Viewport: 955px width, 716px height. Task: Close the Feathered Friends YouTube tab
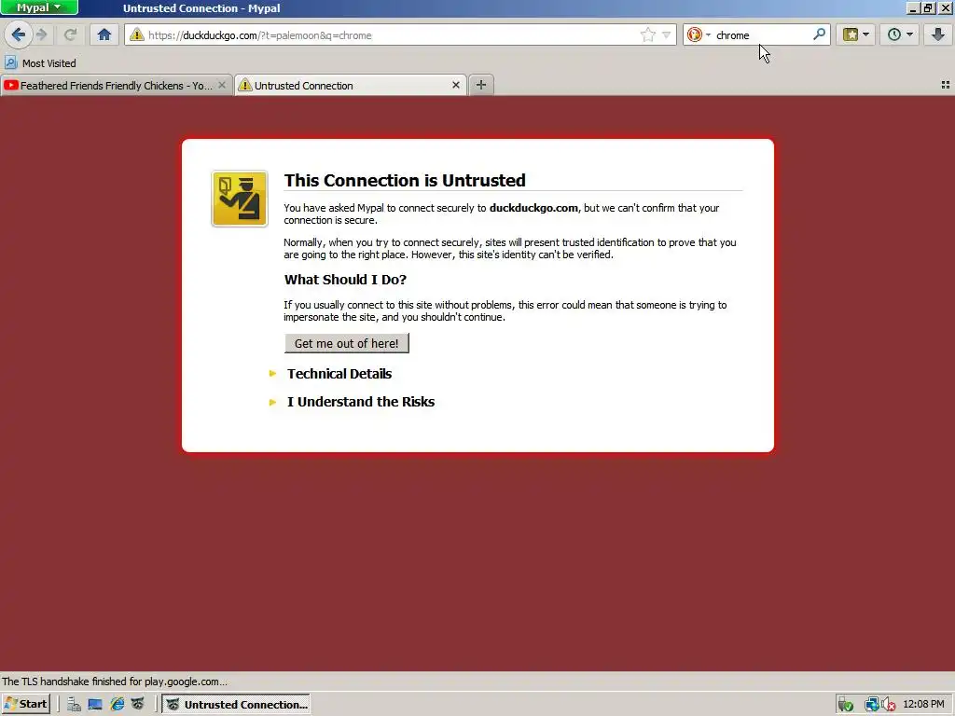pos(222,85)
